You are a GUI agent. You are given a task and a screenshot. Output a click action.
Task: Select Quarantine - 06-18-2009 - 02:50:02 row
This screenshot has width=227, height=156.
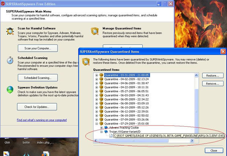coord(126,115)
